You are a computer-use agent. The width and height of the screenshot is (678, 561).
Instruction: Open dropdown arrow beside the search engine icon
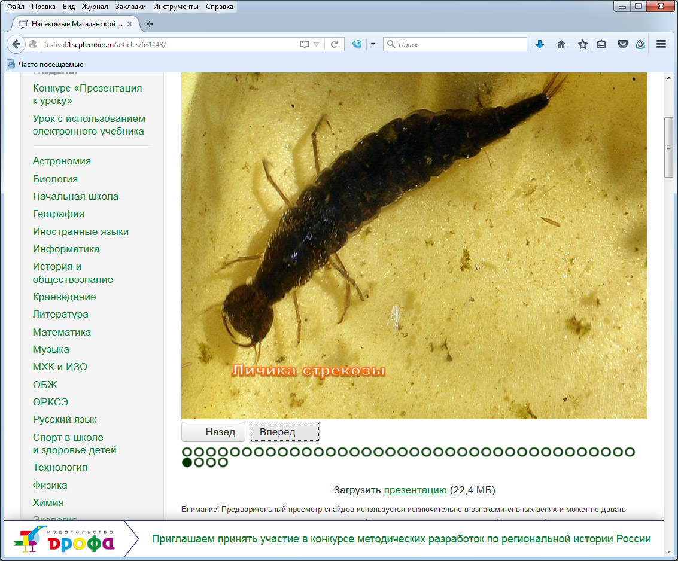373,44
